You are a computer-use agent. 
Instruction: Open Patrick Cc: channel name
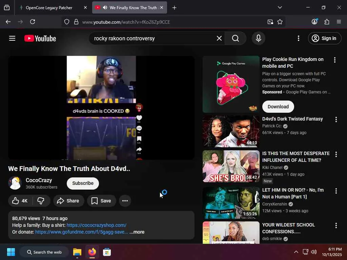(x=272, y=126)
